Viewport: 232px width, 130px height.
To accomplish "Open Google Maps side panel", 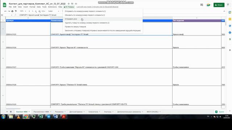I will (x=230, y=39).
